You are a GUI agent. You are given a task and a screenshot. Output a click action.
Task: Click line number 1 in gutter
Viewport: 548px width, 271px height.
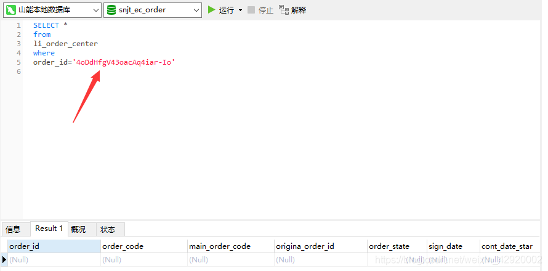tap(18, 25)
